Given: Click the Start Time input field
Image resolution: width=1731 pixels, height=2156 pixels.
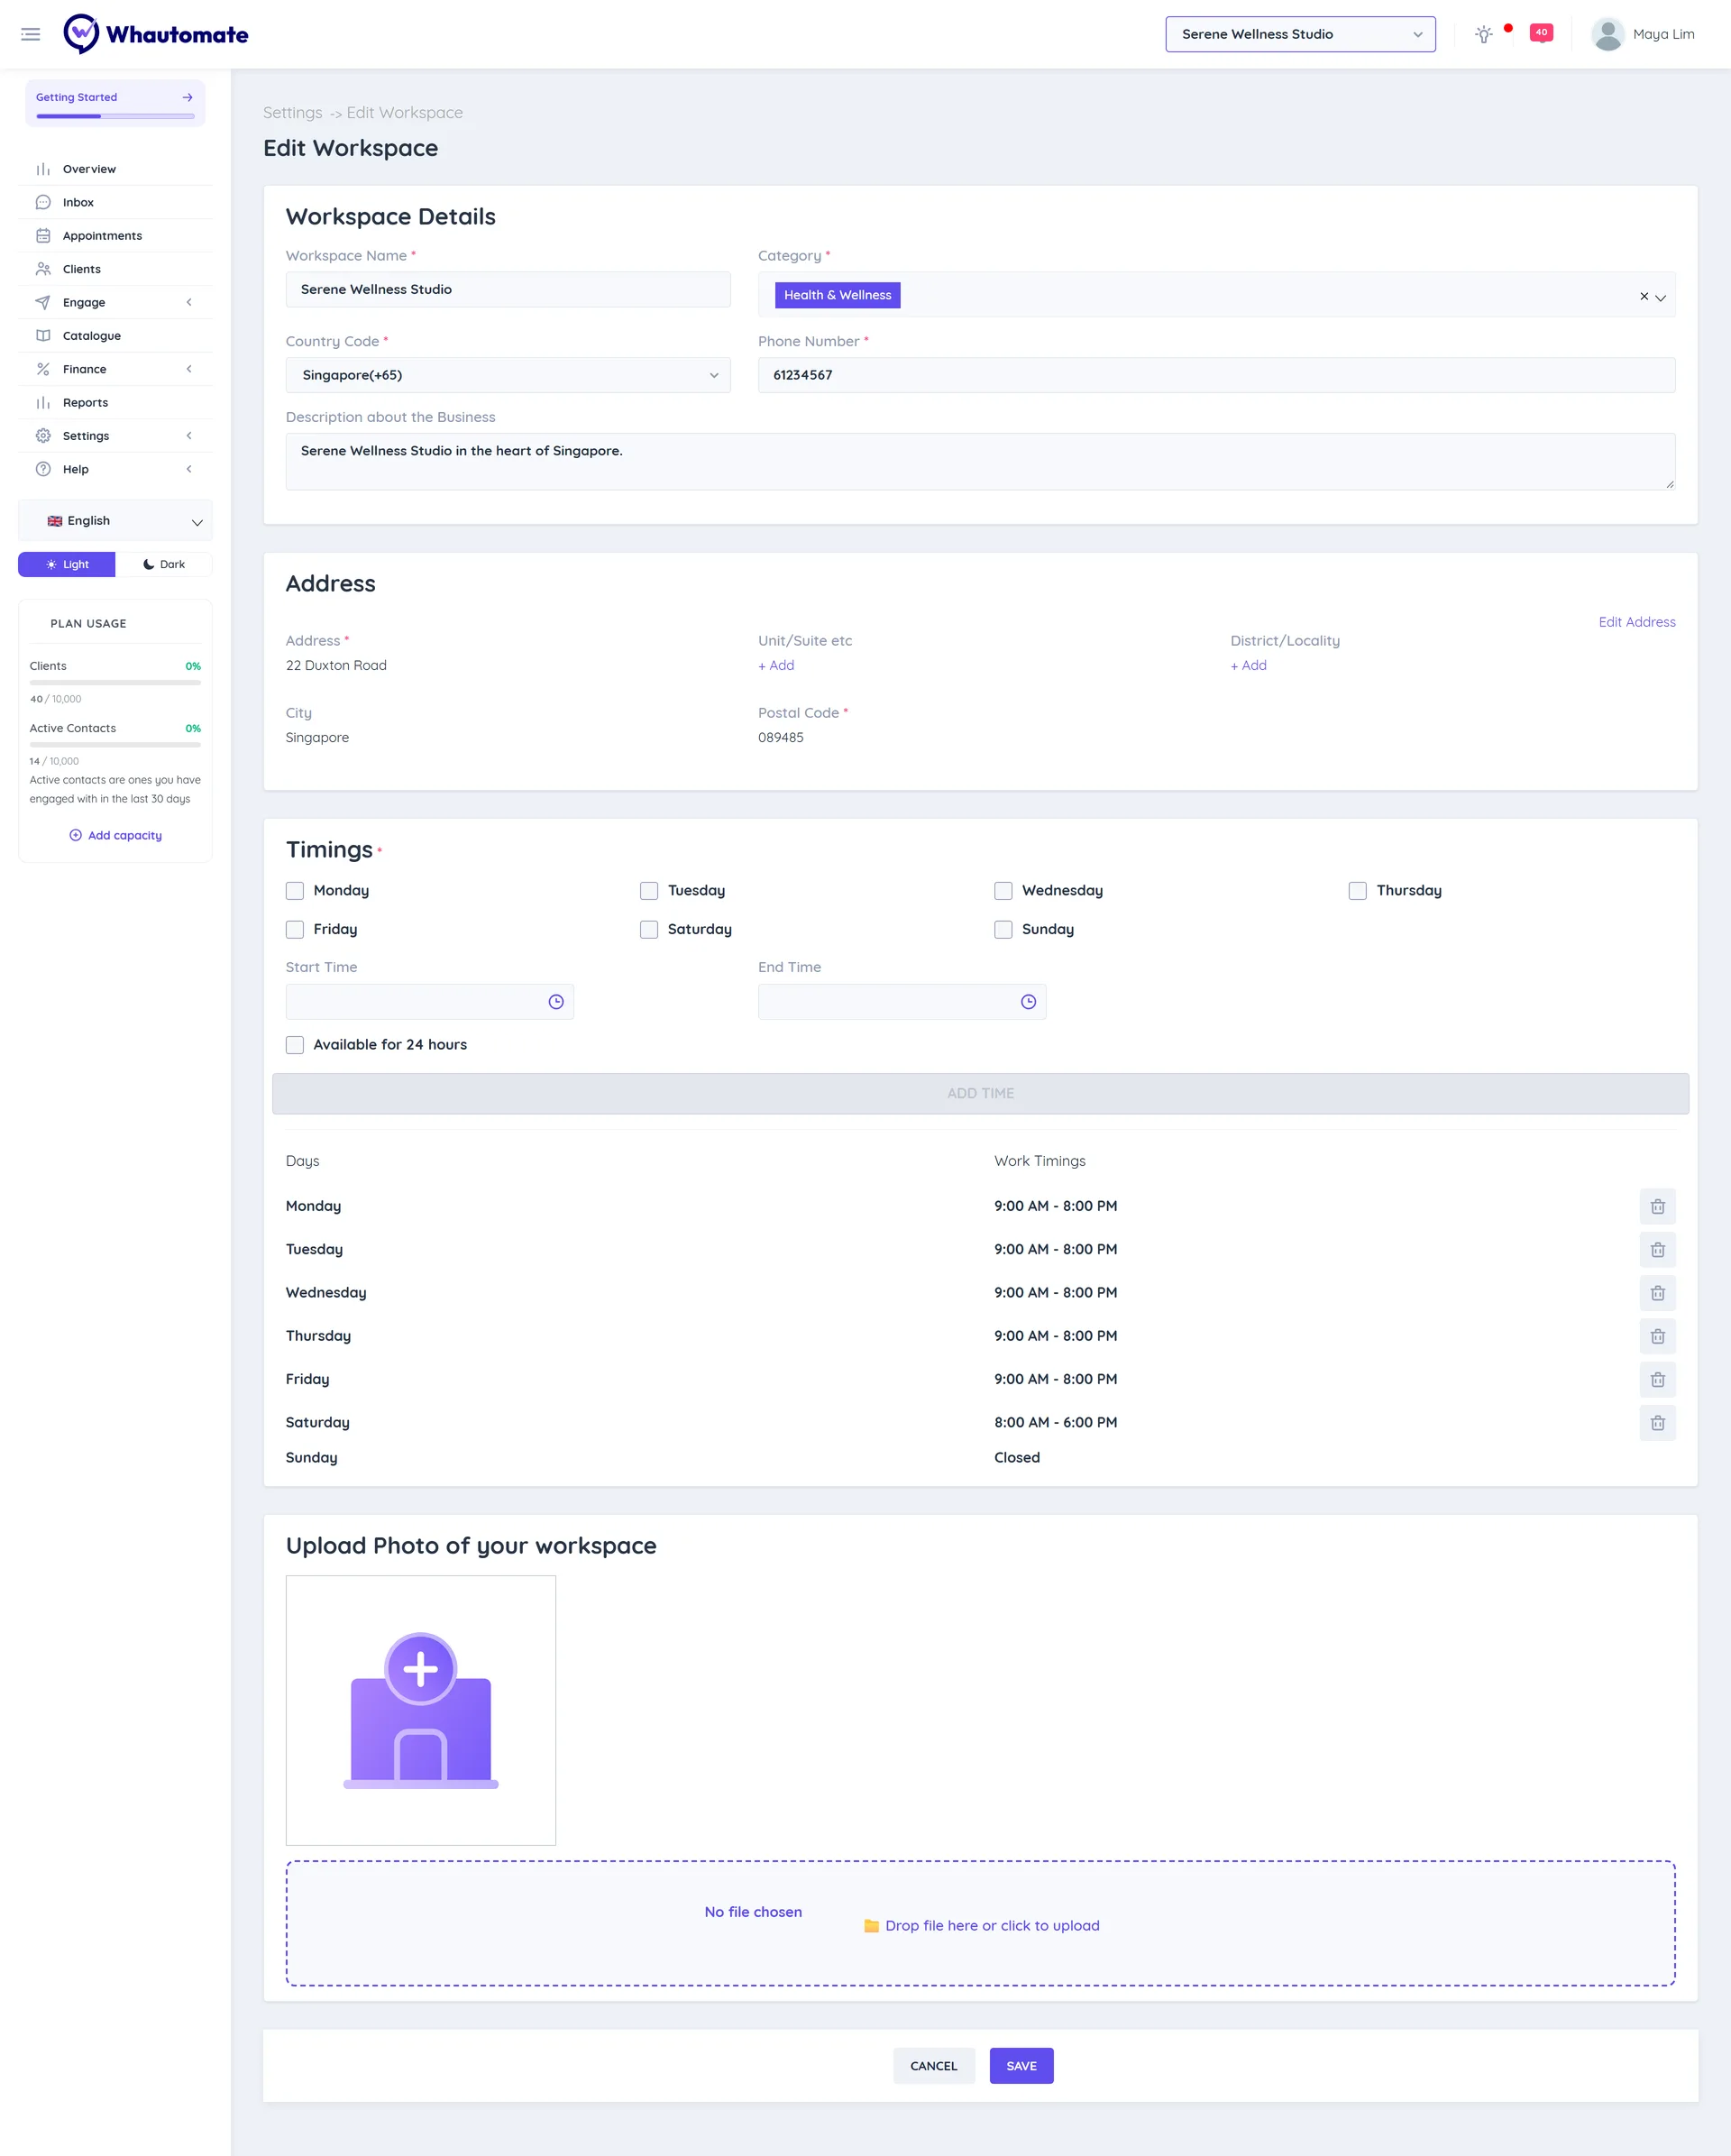Looking at the screenshot, I should 430,1002.
